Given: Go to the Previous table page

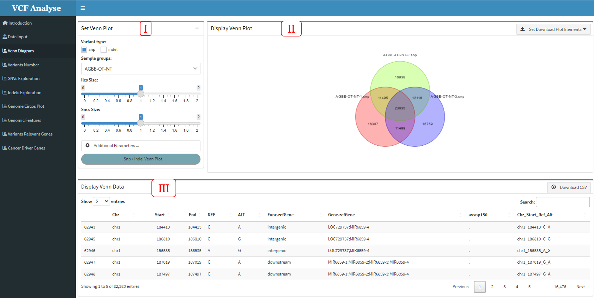Looking at the screenshot, I should point(460,287).
